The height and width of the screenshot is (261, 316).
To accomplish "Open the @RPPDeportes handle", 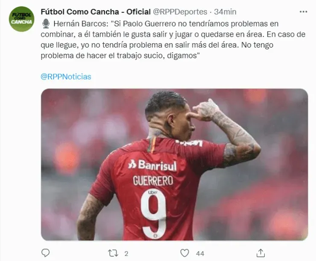I will point(180,12).
